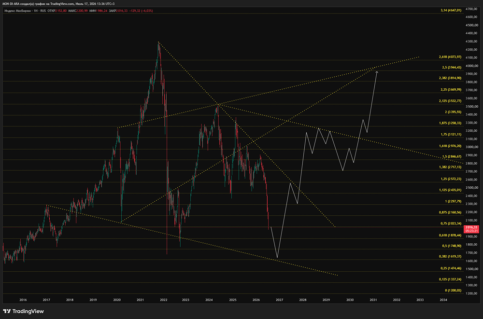The width and height of the screenshot is (483, 319).
Task: Click the 2,5 (3 944,43) Fibonacci label
Action: (x=451, y=68)
